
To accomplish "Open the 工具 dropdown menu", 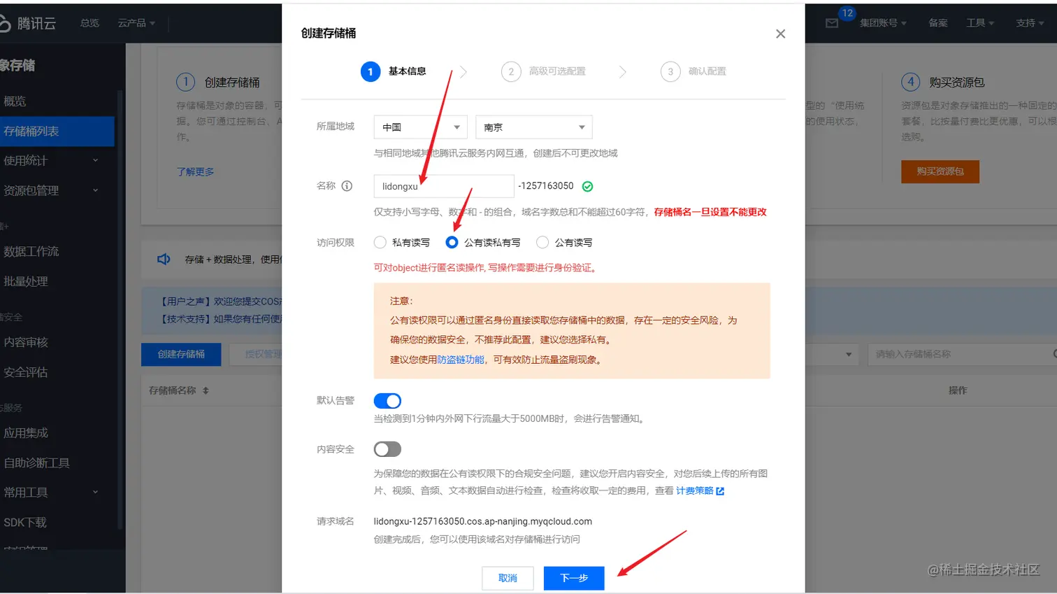I will pos(980,23).
